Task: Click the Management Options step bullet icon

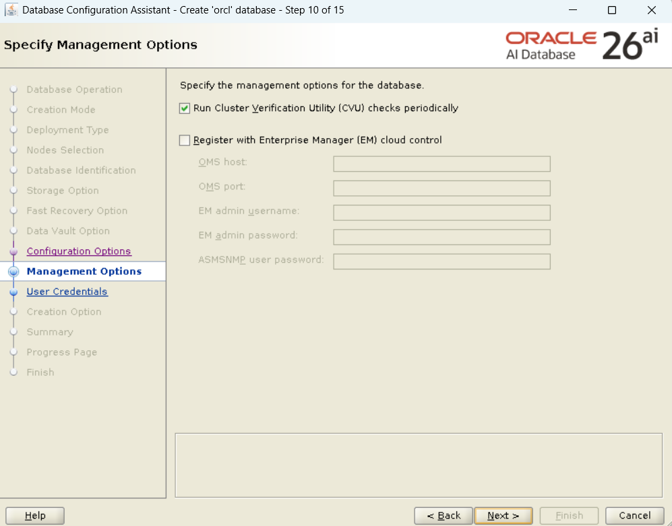Action: pos(13,271)
